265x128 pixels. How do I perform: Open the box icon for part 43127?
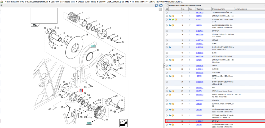tap(176, 20)
